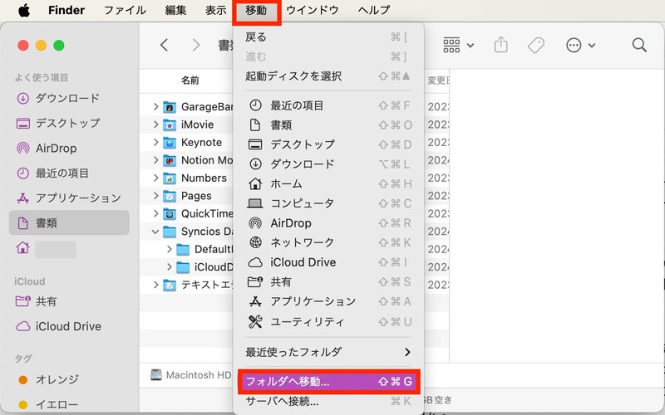Select 書類 in the sidebar
The height and width of the screenshot is (415, 665).
(x=69, y=222)
